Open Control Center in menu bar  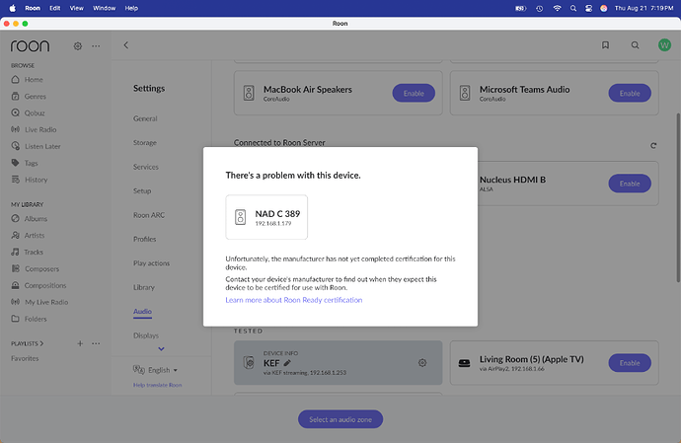(x=588, y=8)
